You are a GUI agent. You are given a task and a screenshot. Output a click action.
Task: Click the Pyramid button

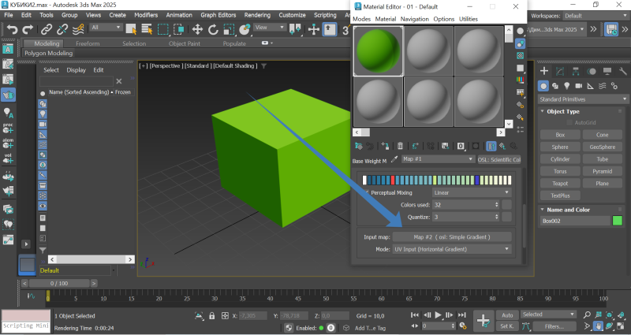click(603, 171)
